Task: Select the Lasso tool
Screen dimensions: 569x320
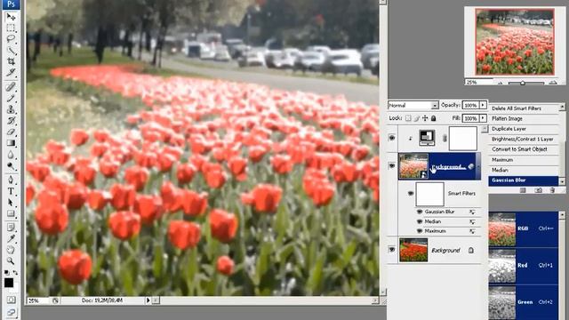Action: pyautogui.click(x=11, y=39)
